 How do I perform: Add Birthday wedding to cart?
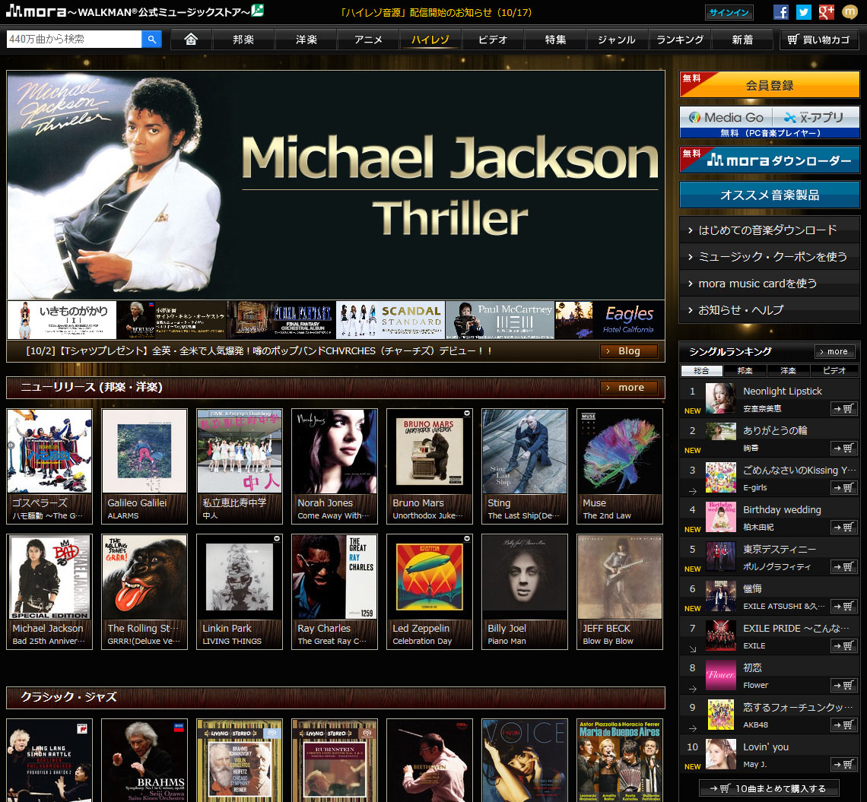[843, 528]
